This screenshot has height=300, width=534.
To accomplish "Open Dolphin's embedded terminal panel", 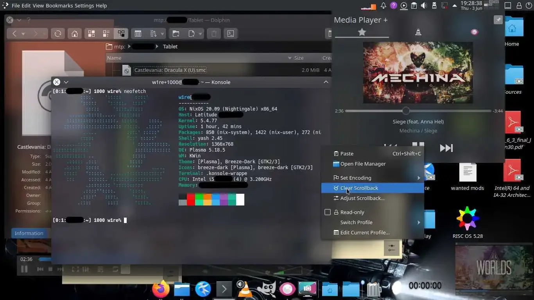I will coord(231,34).
